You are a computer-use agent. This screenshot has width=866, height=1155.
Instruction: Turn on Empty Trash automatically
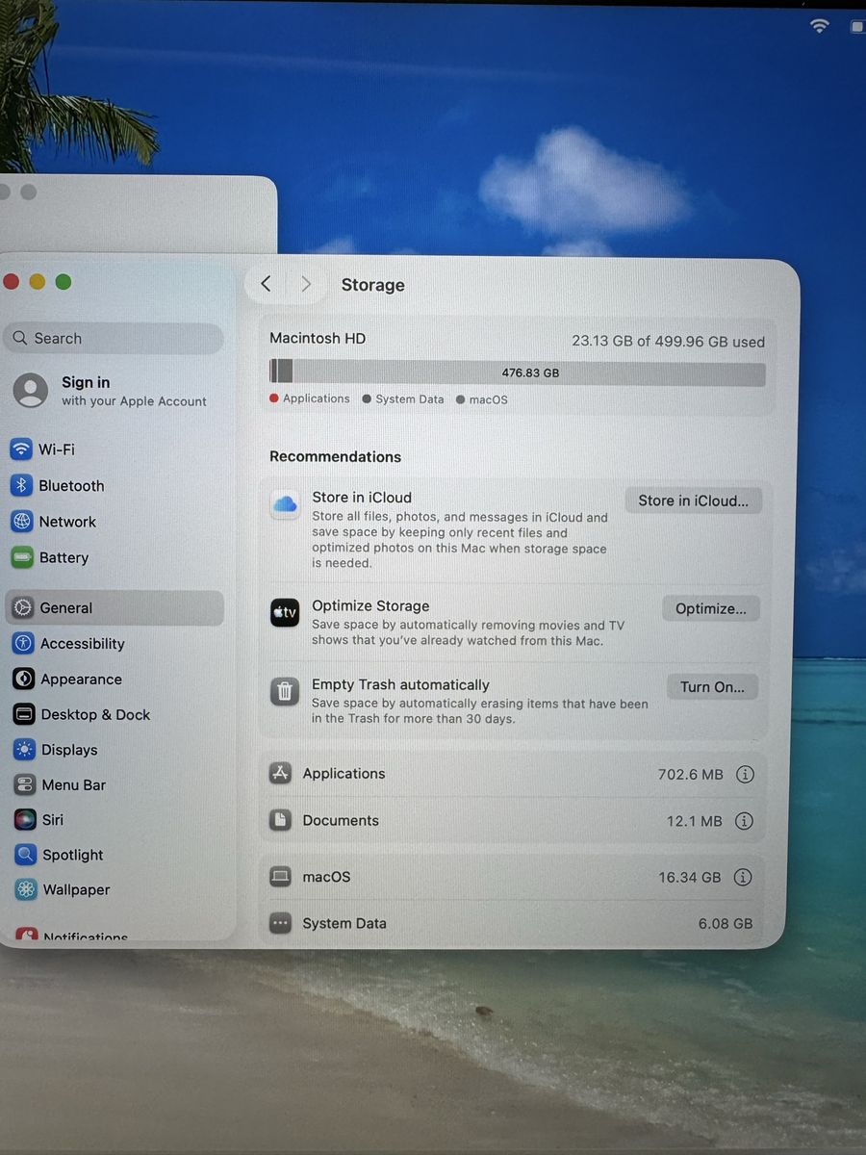(x=712, y=687)
